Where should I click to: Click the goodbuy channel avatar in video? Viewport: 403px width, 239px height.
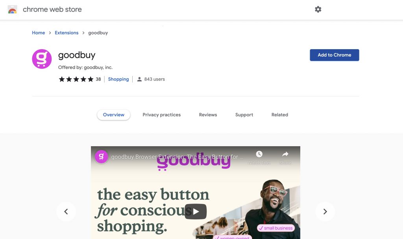coord(101,156)
